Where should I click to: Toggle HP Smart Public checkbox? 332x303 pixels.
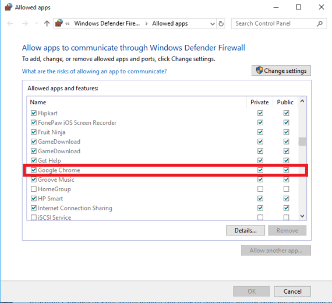[x=286, y=198]
